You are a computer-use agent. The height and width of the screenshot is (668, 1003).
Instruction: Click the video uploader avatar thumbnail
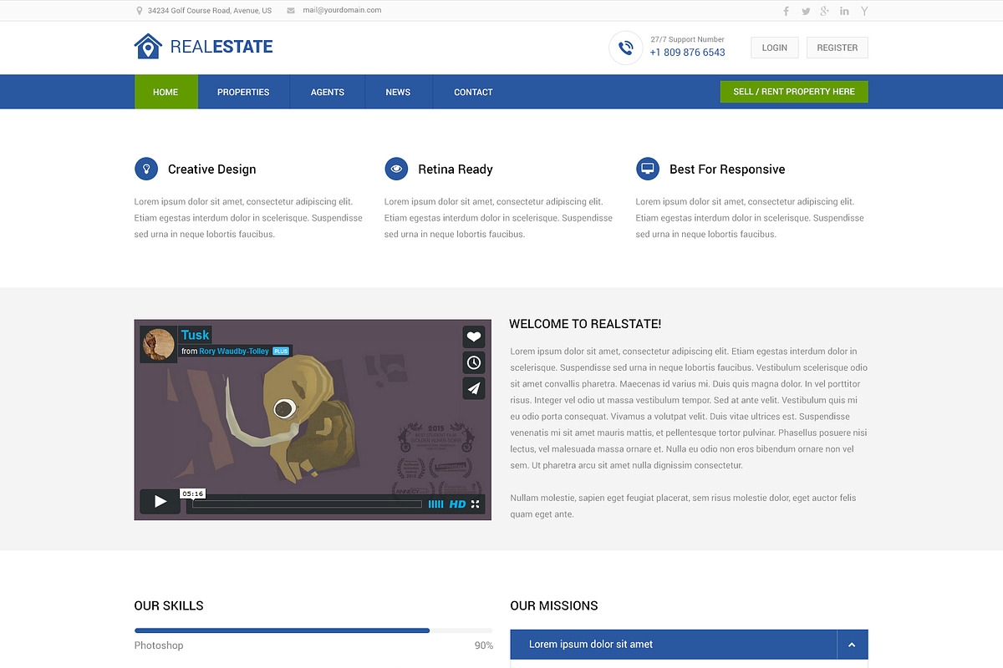[159, 344]
